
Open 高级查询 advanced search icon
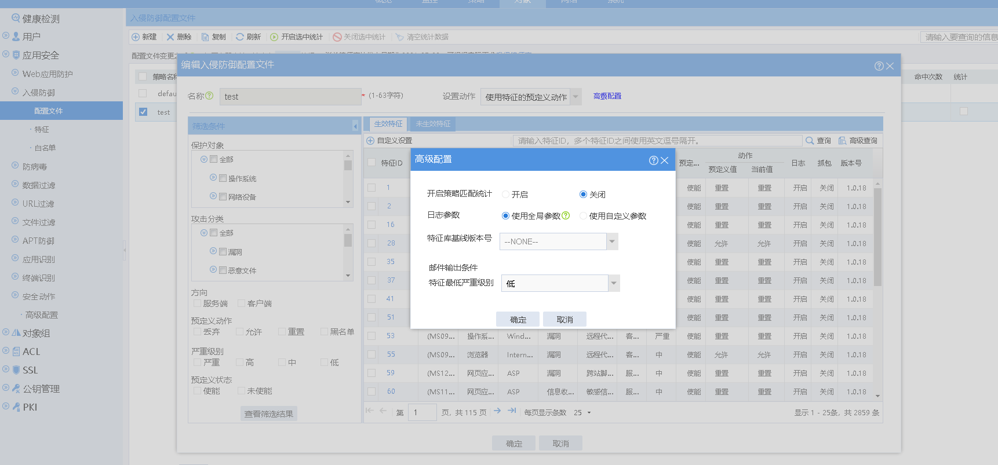(x=842, y=141)
